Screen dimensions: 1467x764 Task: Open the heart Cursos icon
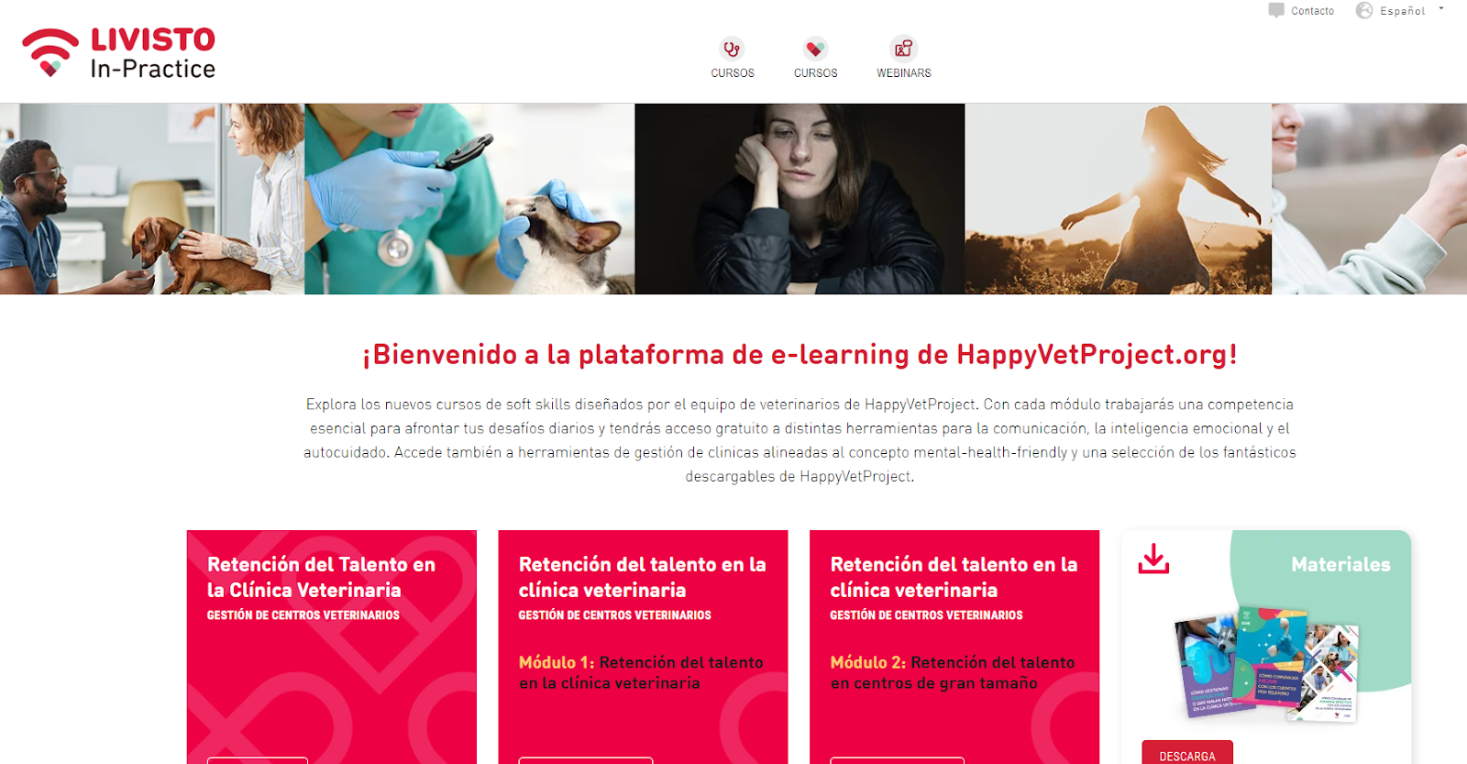(815, 49)
